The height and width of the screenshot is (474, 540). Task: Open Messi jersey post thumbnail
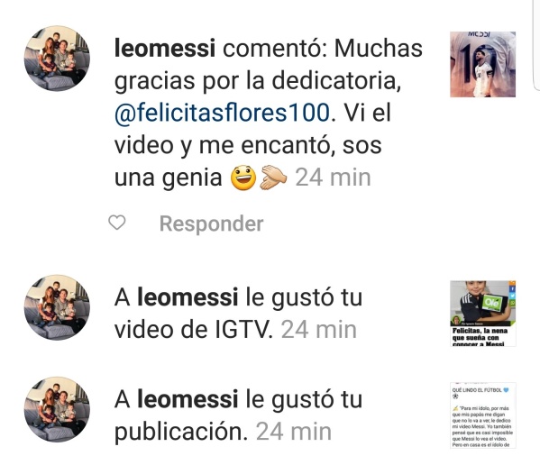(x=483, y=64)
